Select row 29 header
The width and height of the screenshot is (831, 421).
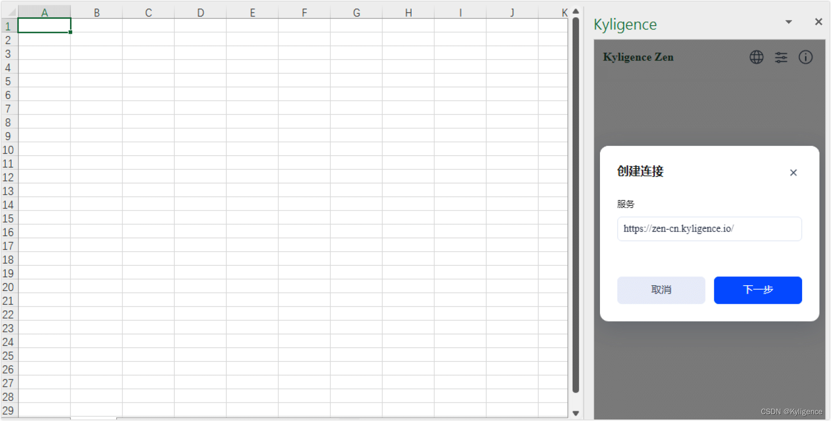point(8,410)
